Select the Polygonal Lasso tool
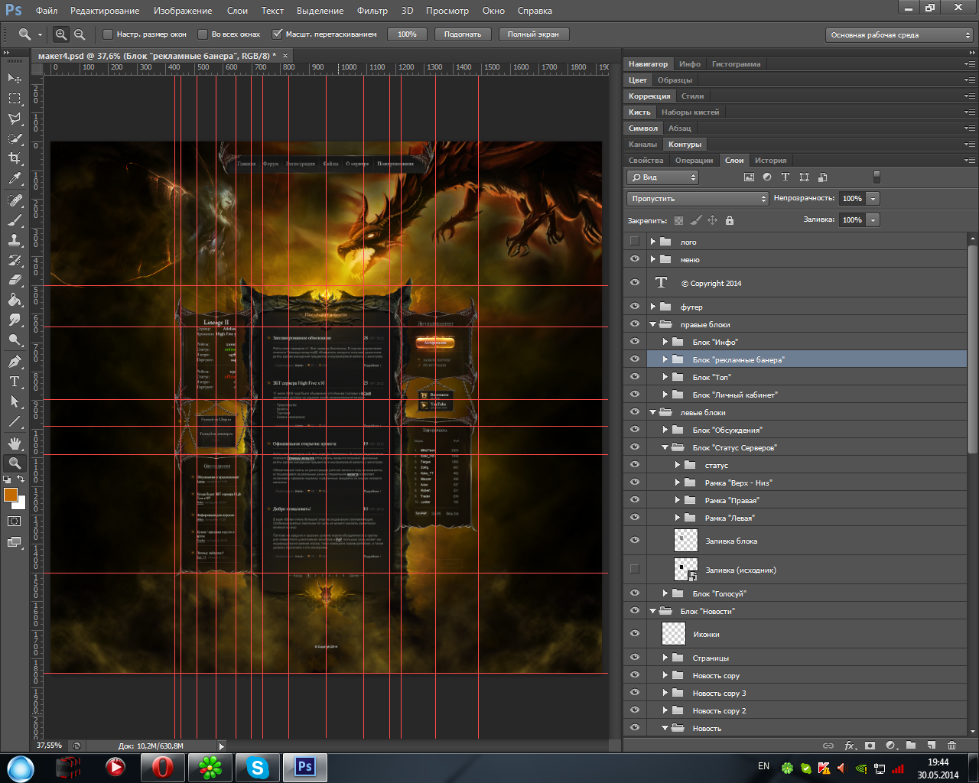Image resolution: width=979 pixels, height=783 pixels. tap(15, 119)
